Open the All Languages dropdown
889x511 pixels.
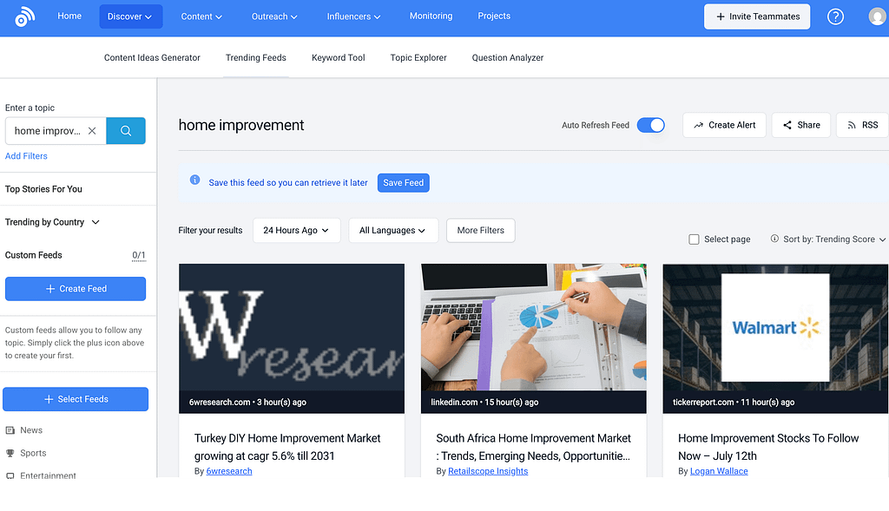(392, 230)
